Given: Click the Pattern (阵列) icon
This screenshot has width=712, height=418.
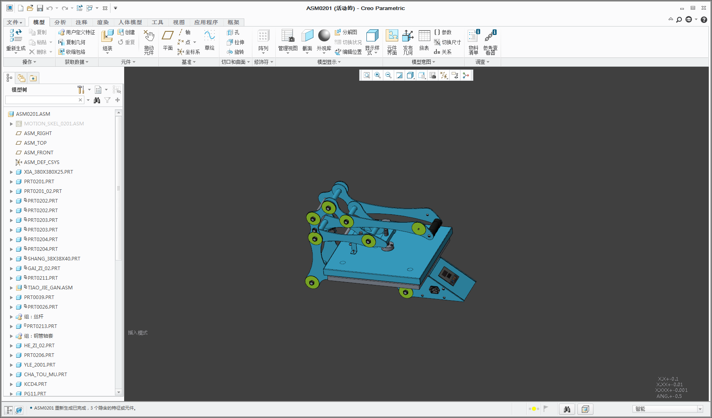Looking at the screenshot, I should click(x=263, y=36).
